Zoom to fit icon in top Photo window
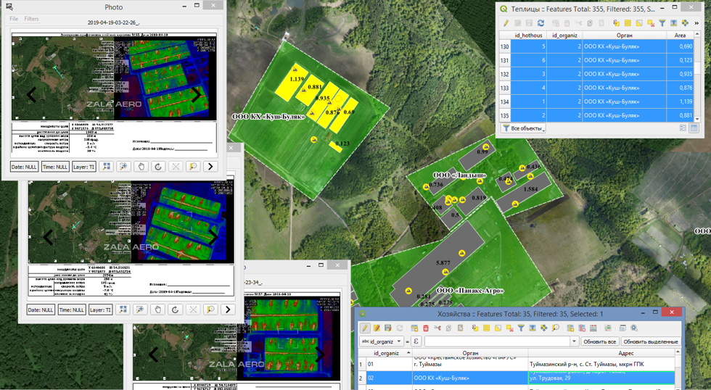The width and height of the screenshot is (711, 390). click(106, 167)
